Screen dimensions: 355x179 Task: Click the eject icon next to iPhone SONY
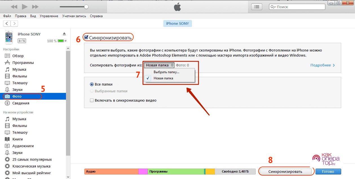click(x=64, y=34)
